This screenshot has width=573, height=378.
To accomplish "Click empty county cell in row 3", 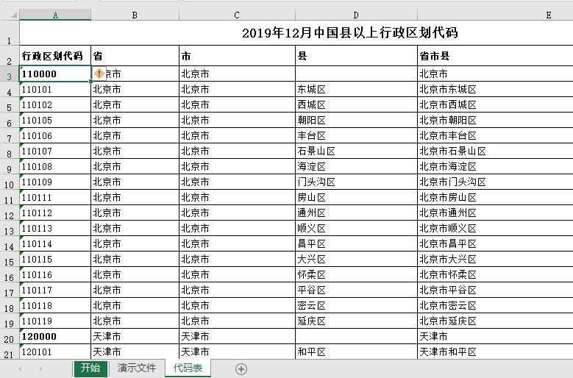I will [x=356, y=74].
